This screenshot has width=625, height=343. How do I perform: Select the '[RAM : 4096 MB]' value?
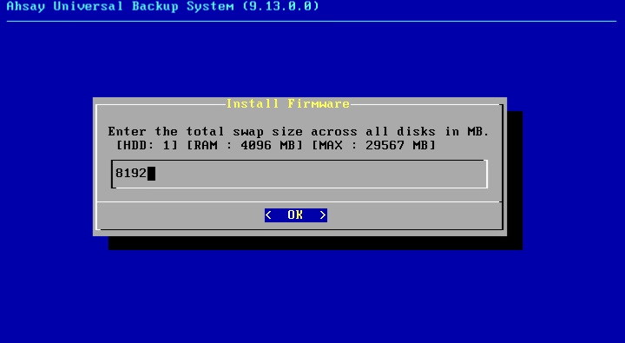point(245,145)
